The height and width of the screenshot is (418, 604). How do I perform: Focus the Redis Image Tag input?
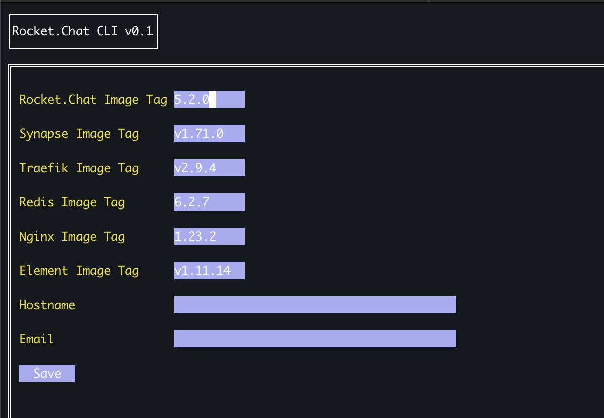coord(209,201)
